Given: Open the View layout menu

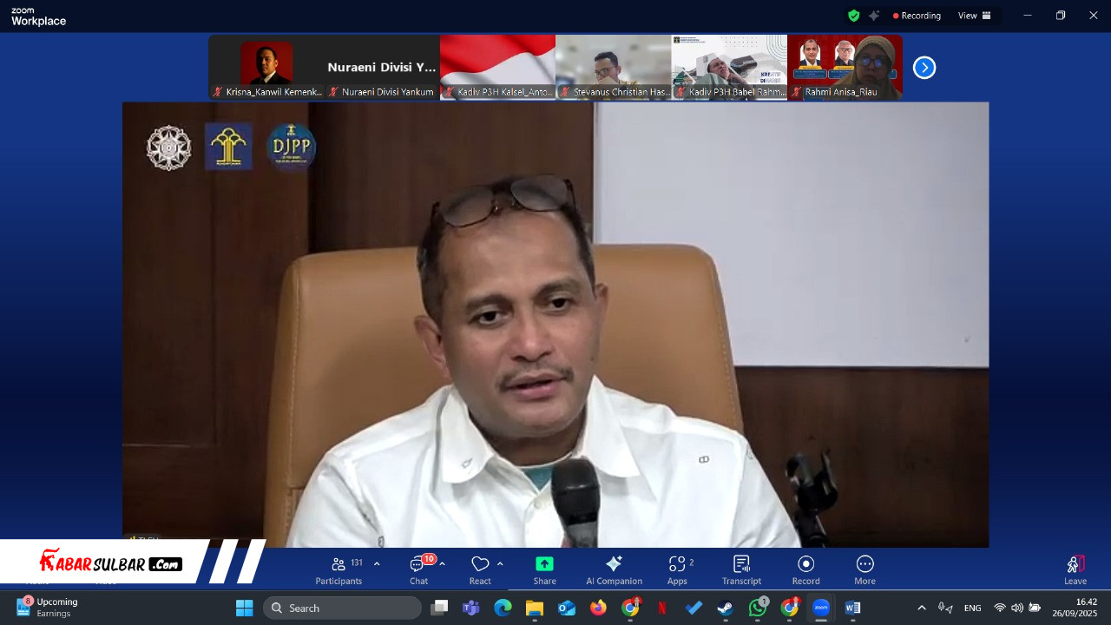Looking at the screenshot, I should tap(974, 16).
